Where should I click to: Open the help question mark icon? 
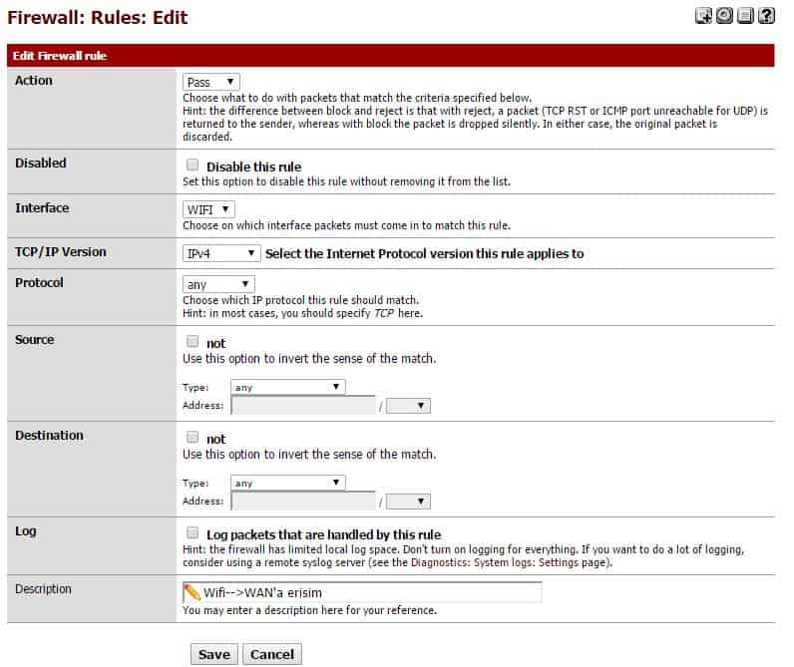point(766,16)
